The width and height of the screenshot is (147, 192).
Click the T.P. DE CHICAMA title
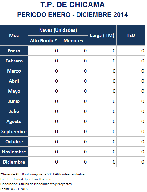73,5
